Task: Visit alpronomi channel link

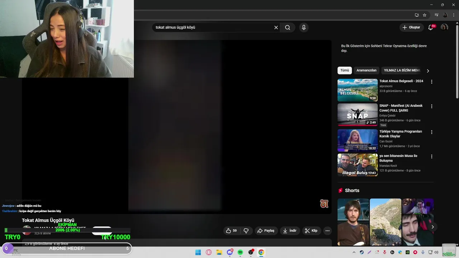Action: point(386,86)
